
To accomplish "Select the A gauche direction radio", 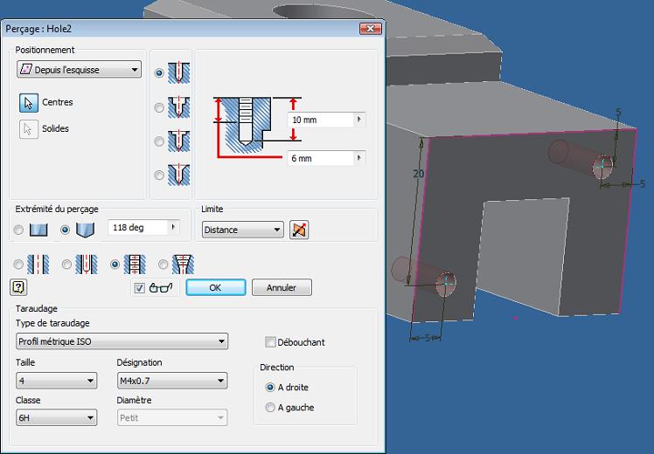I will (270, 408).
